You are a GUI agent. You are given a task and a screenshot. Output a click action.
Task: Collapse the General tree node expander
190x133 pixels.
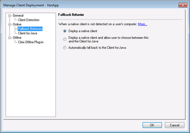tap(10, 15)
